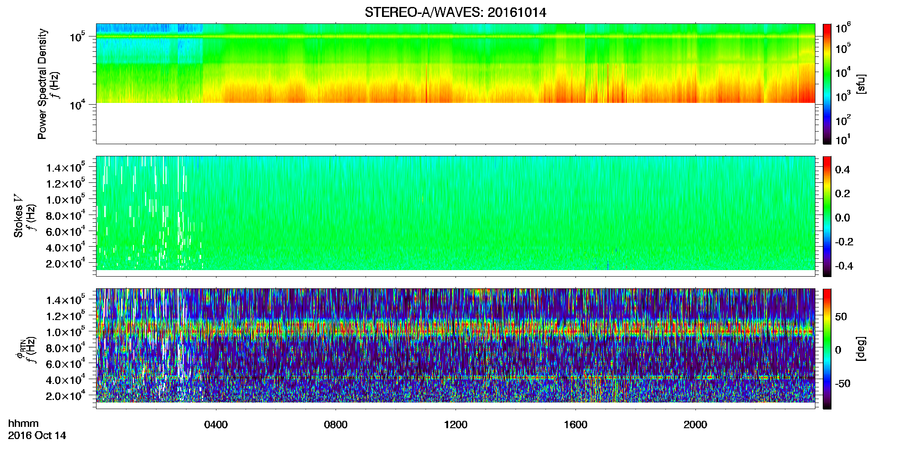Click the 2016 Oct 14 date label
This screenshot has height=469, width=911.
(x=37, y=436)
